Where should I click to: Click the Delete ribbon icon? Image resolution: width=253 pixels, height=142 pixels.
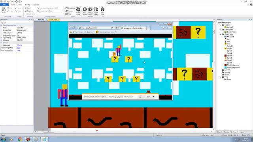click(x=26, y=8)
